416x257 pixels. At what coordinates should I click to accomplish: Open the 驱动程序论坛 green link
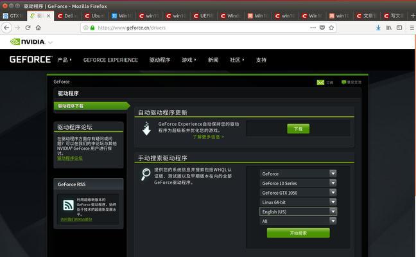tap(70, 159)
